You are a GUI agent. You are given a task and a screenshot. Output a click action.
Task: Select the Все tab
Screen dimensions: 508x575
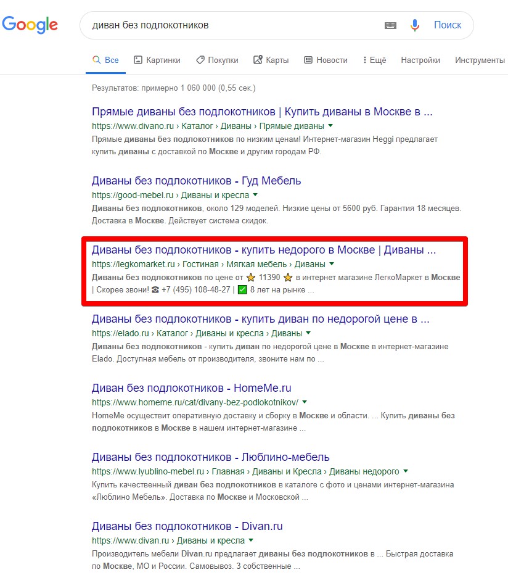105,60
